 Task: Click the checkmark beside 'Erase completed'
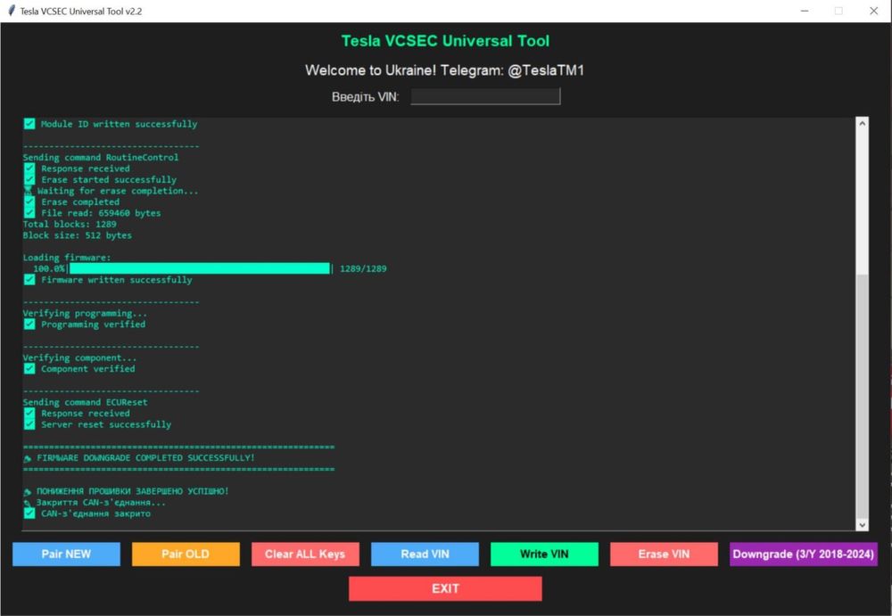(29, 201)
